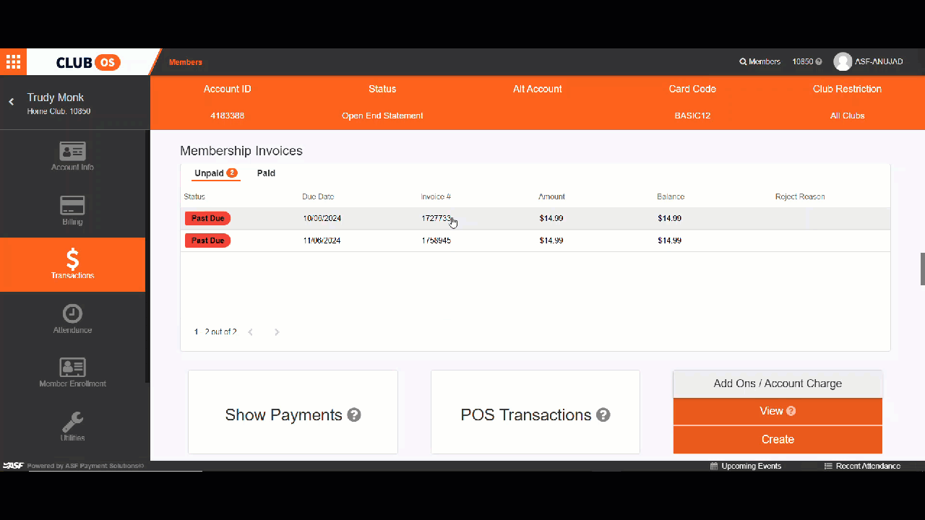Click Add Ons / Account Charge header
This screenshot has width=925, height=520.
(778, 383)
